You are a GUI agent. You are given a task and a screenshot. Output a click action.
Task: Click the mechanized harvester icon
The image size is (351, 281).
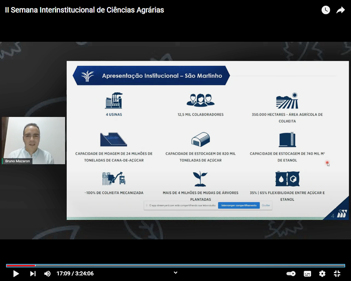[x=114, y=178]
